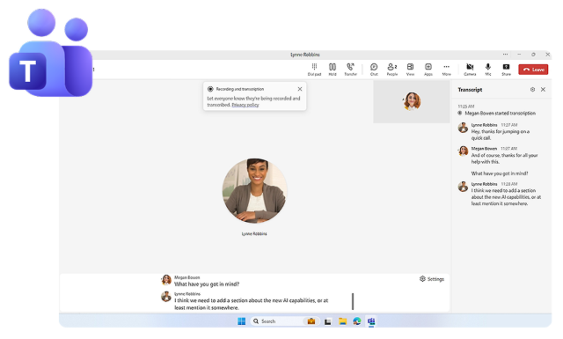The width and height of the screenshot is (563, 339).
Task: Open the Windows Start menu
Action: click(242, 321)
